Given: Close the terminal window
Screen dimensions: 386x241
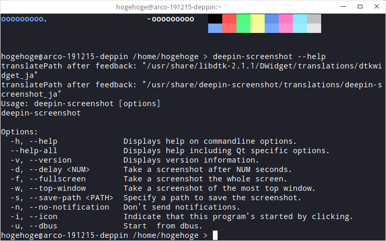Looking at the screenshot, I should [x=377, y=7].
